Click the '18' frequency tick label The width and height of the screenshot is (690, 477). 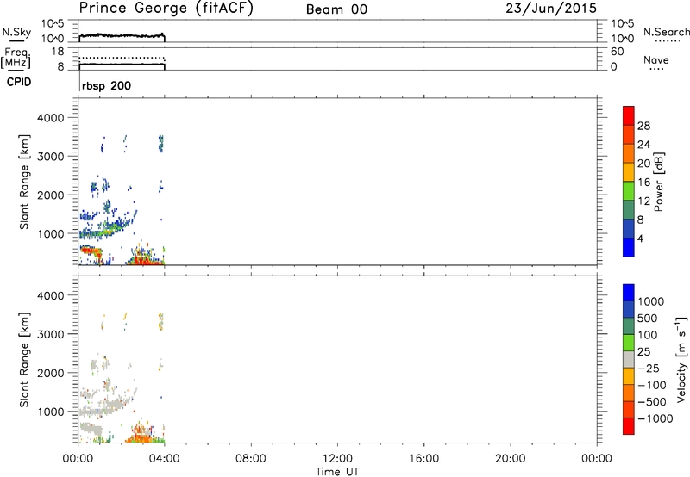click(x=58, y=52)
